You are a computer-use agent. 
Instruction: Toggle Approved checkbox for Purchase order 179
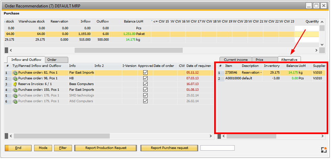[145, 101]
